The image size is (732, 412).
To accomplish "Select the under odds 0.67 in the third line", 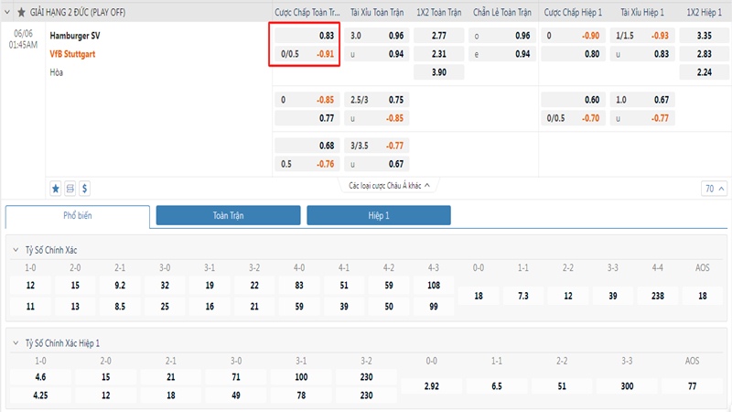I will coord(377,164).
